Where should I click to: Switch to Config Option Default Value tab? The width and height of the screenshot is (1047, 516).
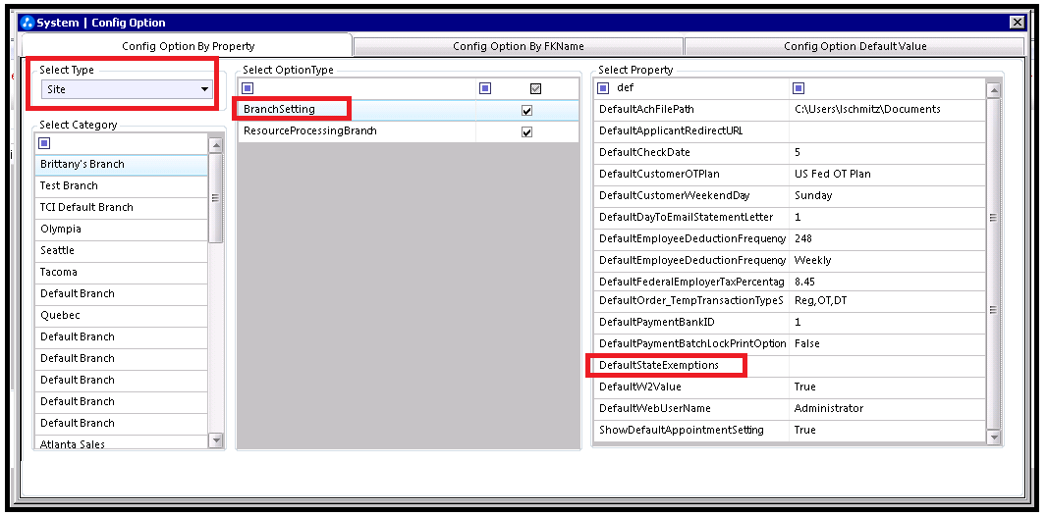point(854,46)
